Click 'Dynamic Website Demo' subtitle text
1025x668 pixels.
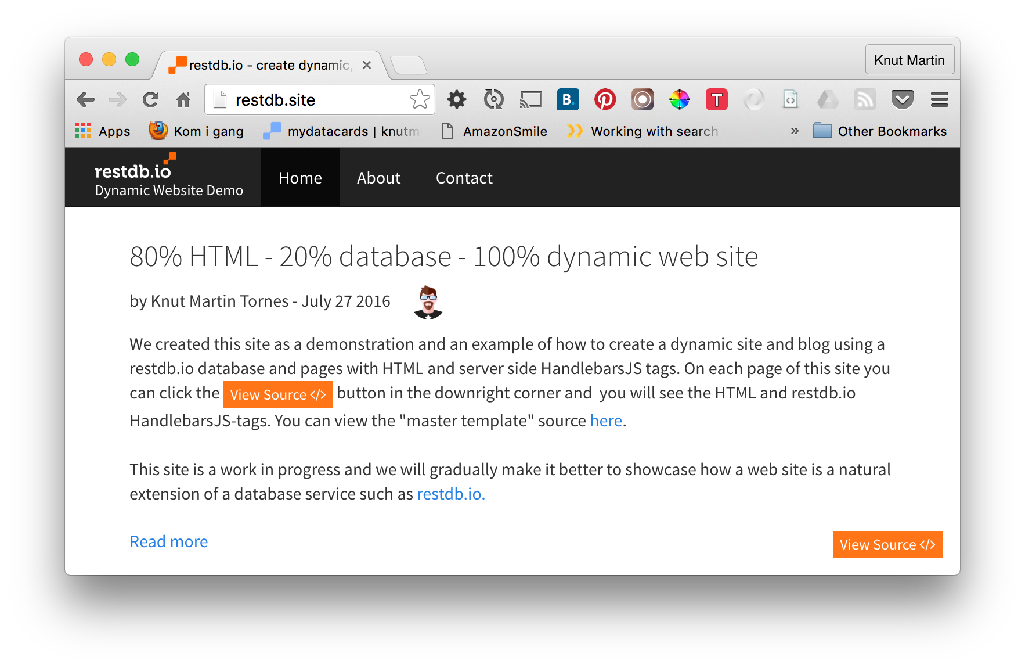click(169, 191)
